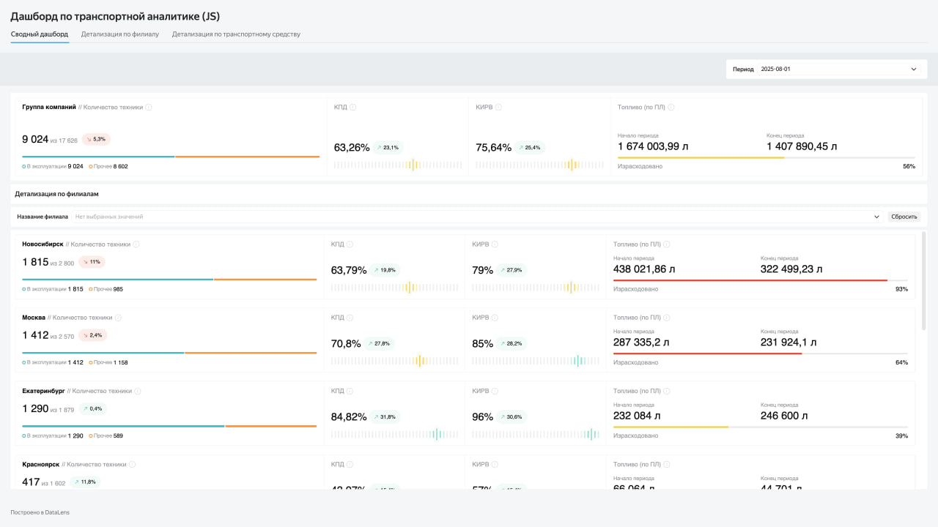Screen dimensions: 938x527
Task: Click info icon next to Группа компаний Количество техники
Action: coord(149,107)
